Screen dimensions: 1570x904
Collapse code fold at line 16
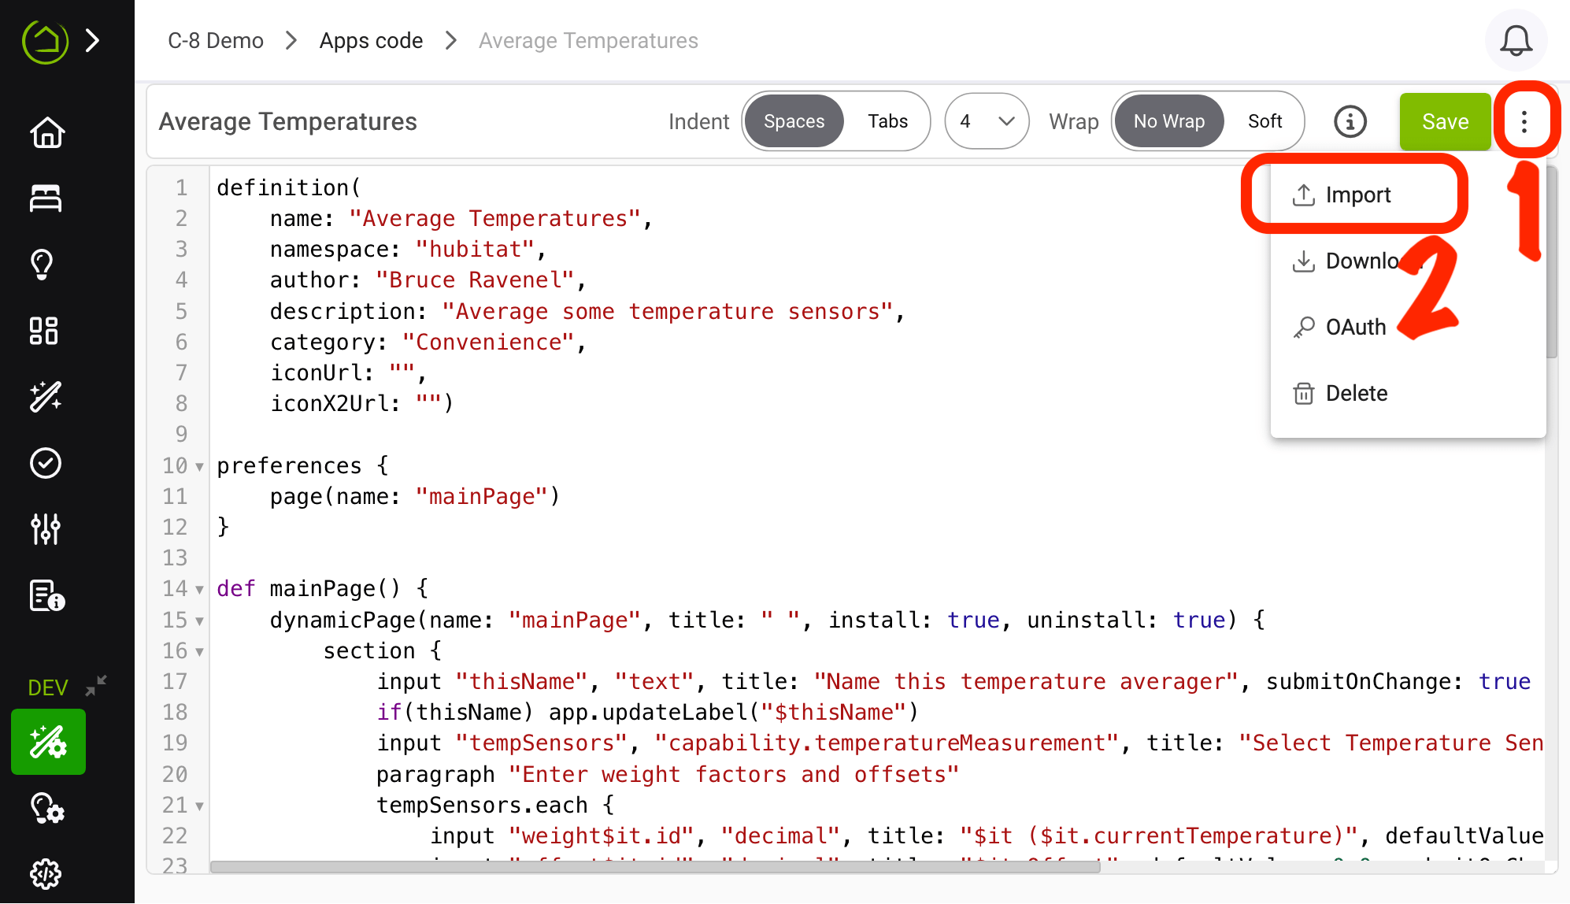coord(200,652)
